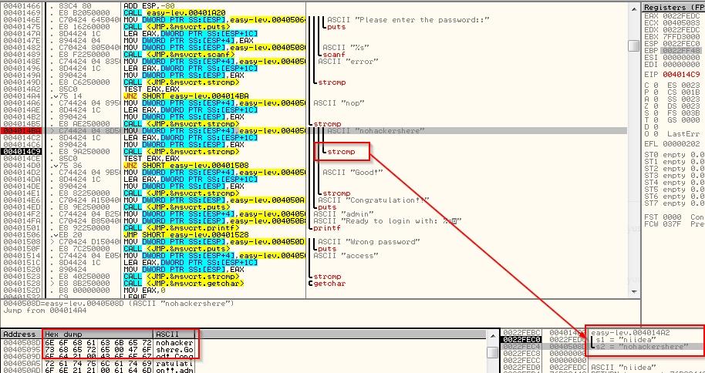This screenshot has height=373, width=705.
Task: Click the O flag LastErr line
Action: click(672, 133)
